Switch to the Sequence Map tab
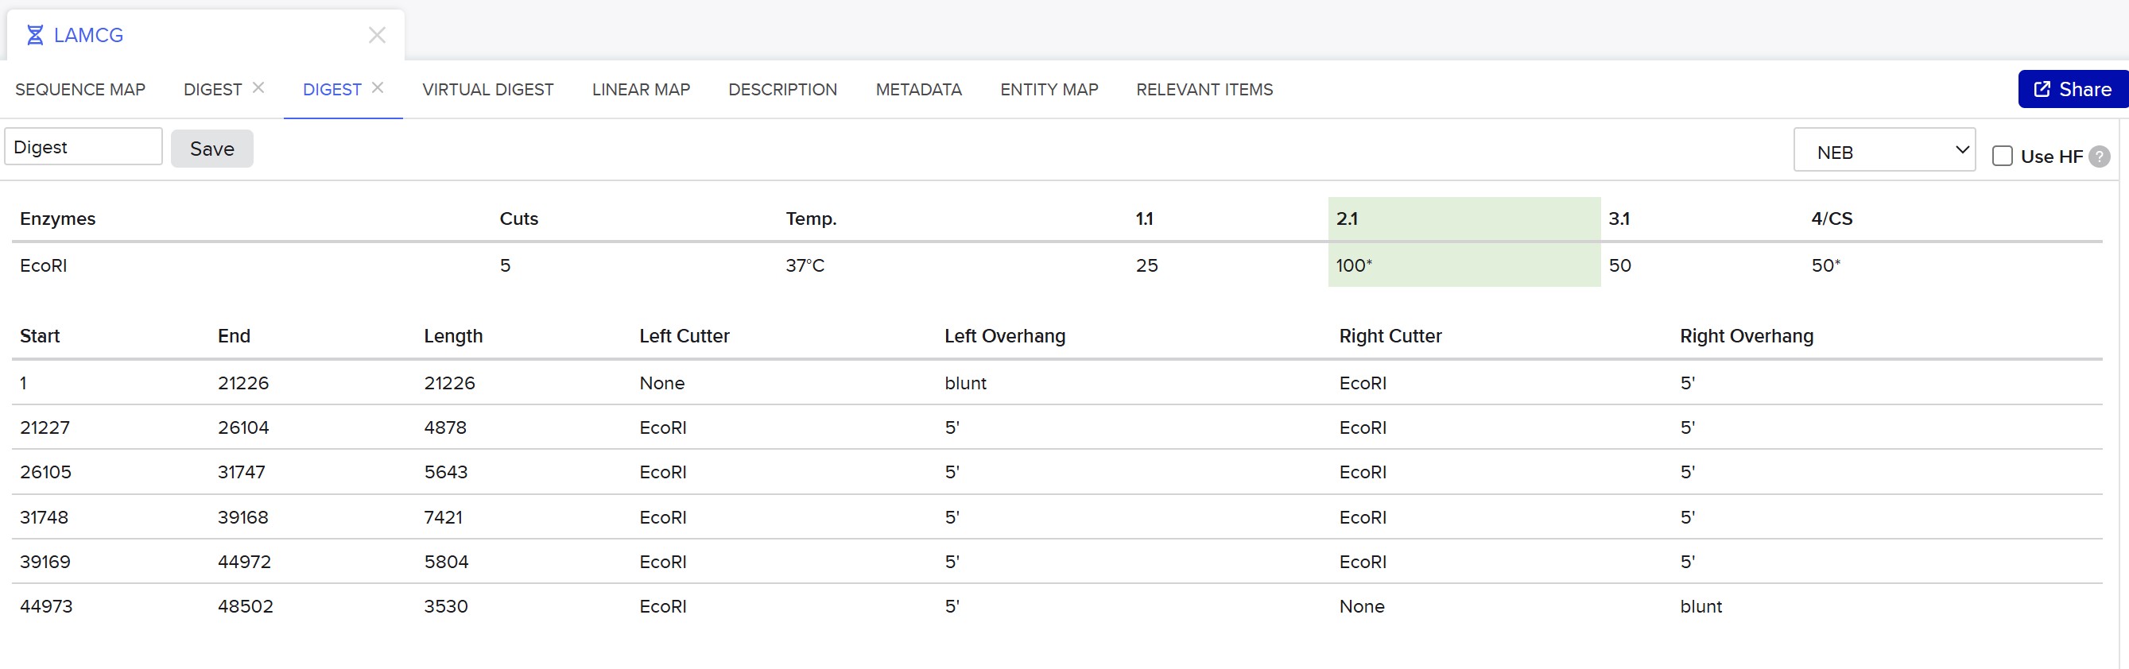 pyautogui.click(x=80, y=89)
